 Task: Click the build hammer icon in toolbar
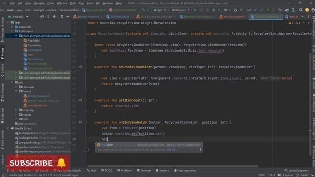coord(143,10)
